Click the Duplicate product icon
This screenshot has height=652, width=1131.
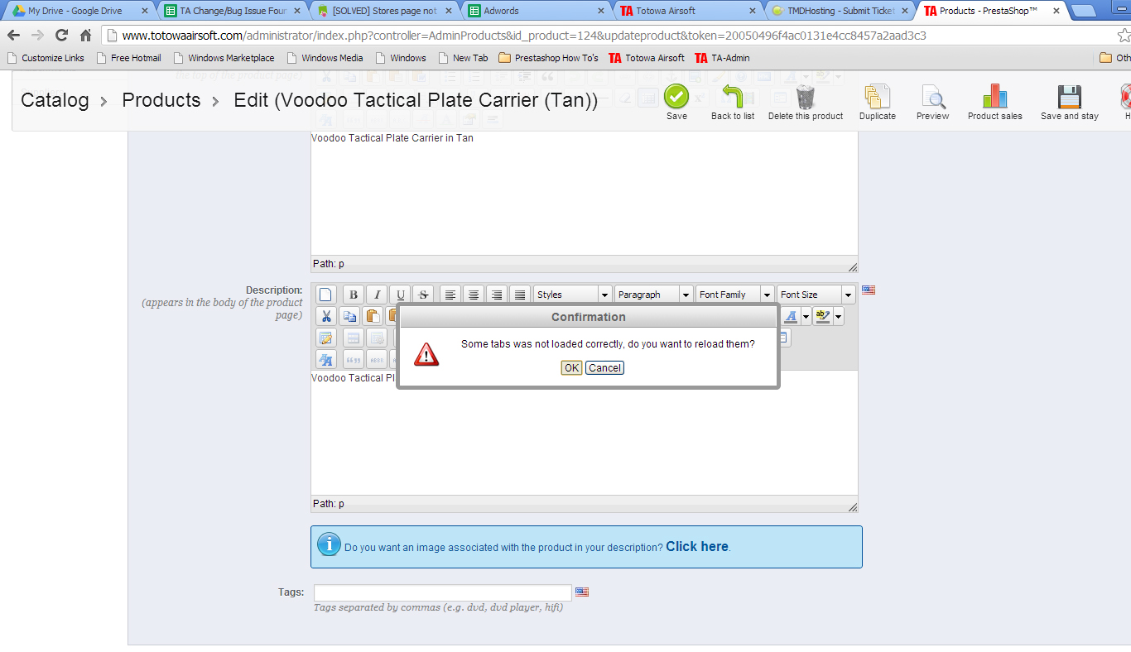878,97
